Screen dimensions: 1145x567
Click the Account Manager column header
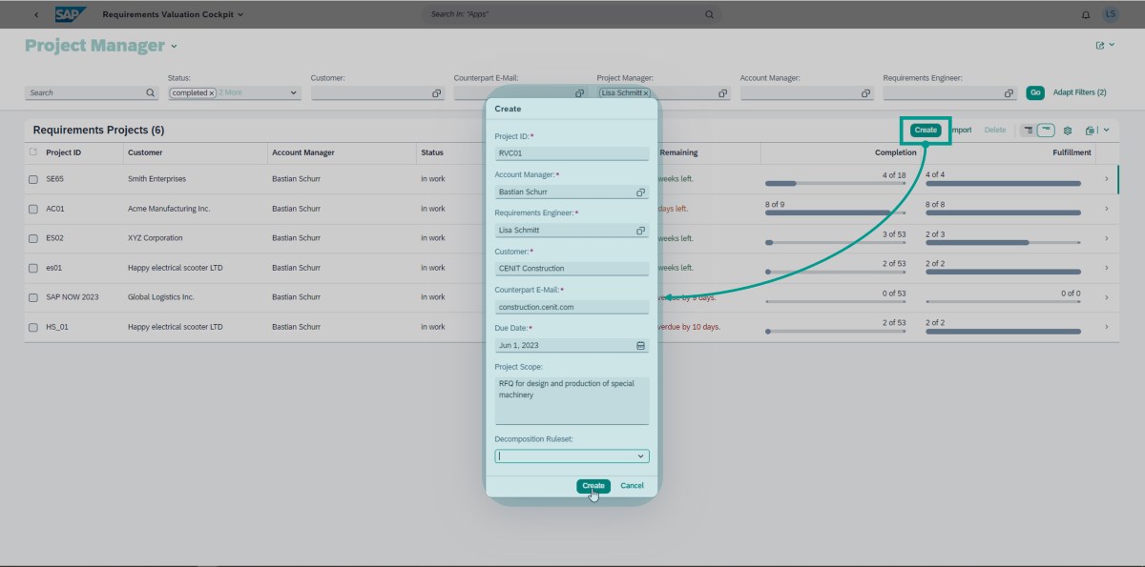303,152
